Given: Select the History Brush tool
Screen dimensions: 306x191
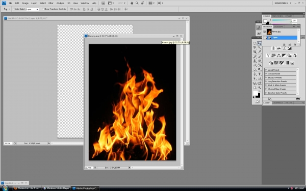Looking at the screenshot, I should pyautogui.click(x=260, y=61).
